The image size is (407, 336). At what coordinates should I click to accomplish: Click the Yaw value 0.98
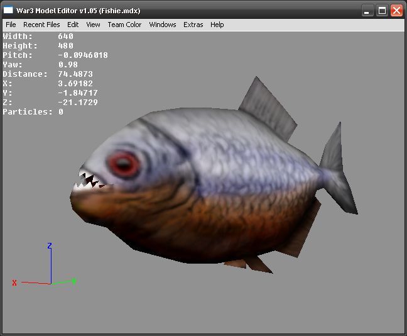coord(68,65)
